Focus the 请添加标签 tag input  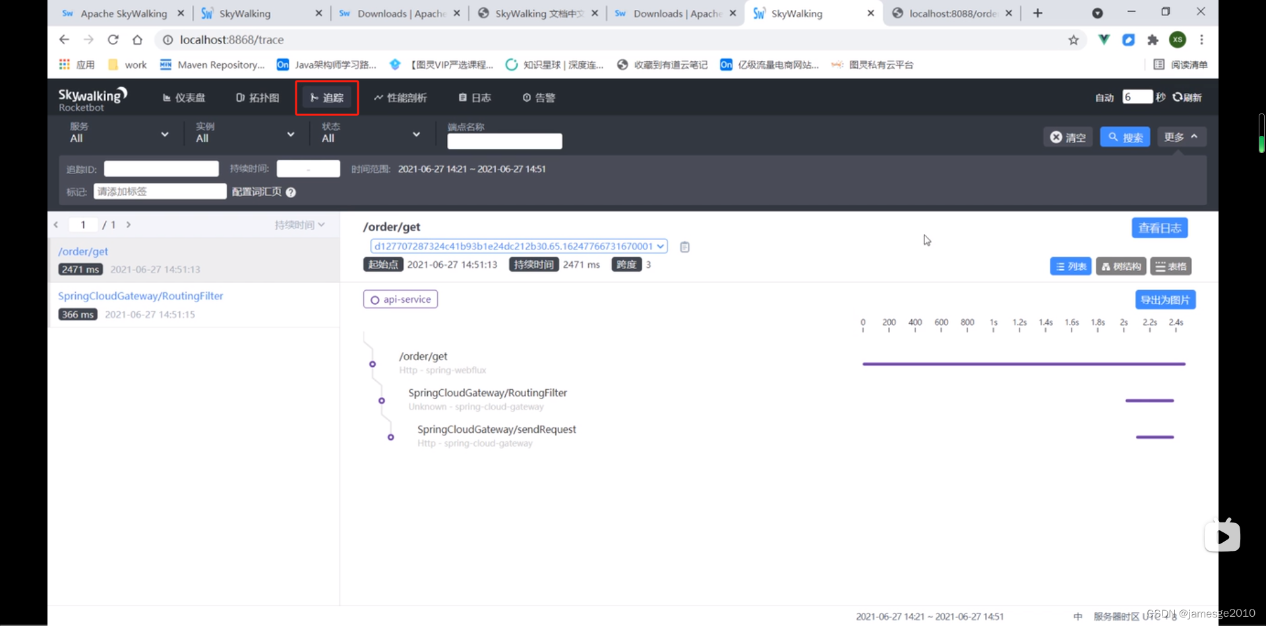160,191
